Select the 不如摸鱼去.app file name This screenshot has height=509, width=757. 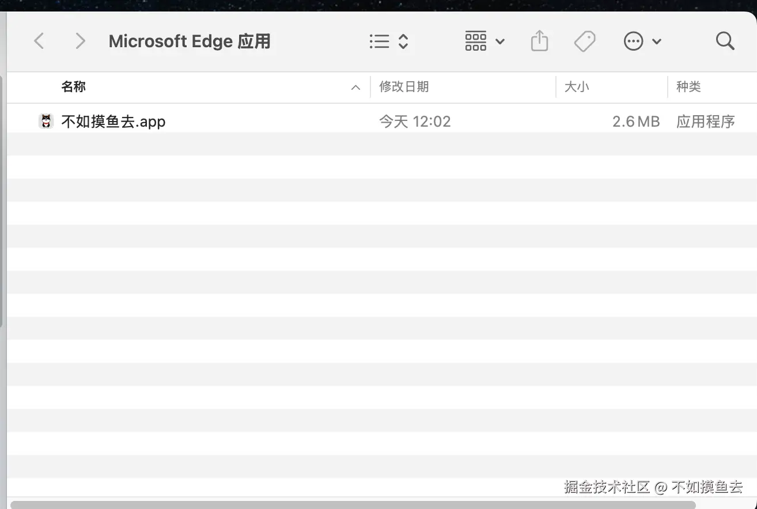(x=113, y=121)
